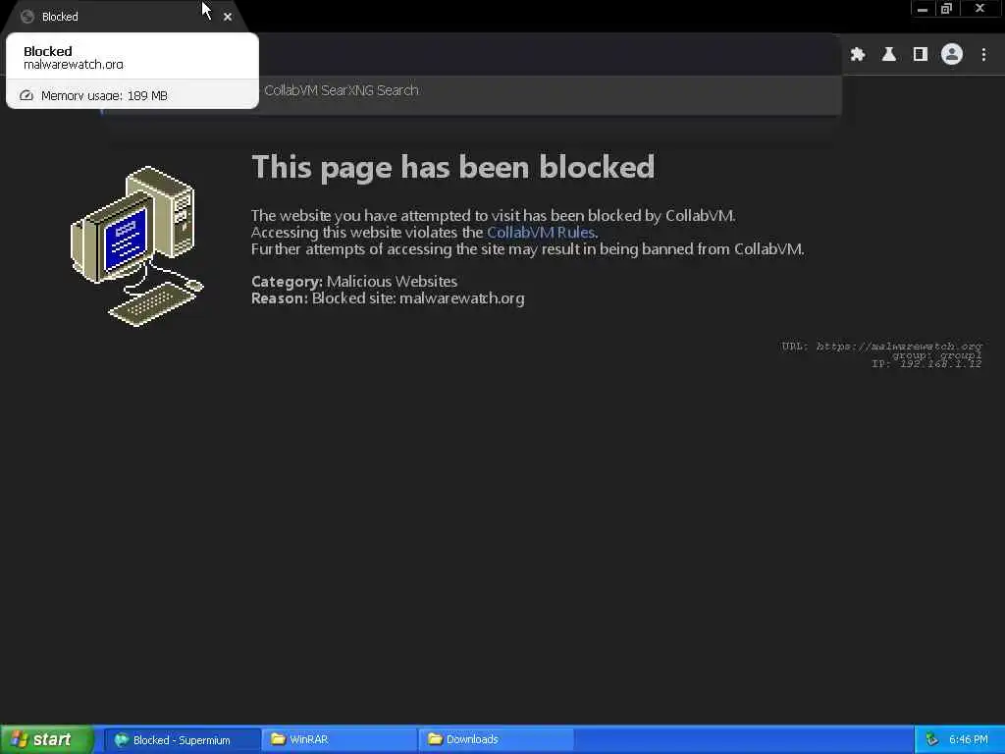The image size is (1005, 754).
Task: Open the Windows Start button
Action: tap(47, 740)
